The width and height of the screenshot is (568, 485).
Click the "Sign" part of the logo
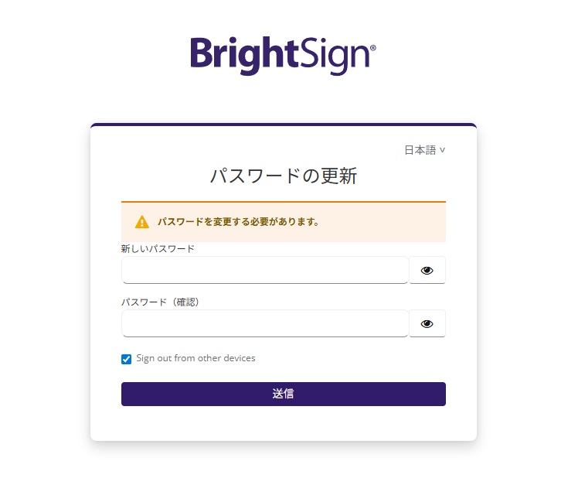tap(335, 56)
